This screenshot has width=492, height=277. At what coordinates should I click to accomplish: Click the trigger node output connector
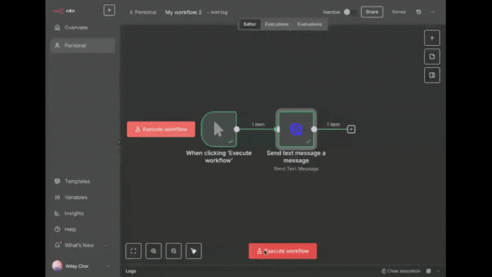click(236, 129)
